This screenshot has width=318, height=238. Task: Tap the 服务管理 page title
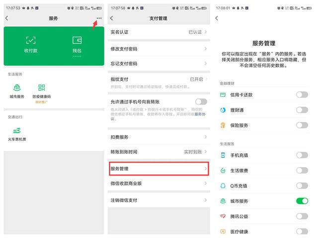pos(264,43)
